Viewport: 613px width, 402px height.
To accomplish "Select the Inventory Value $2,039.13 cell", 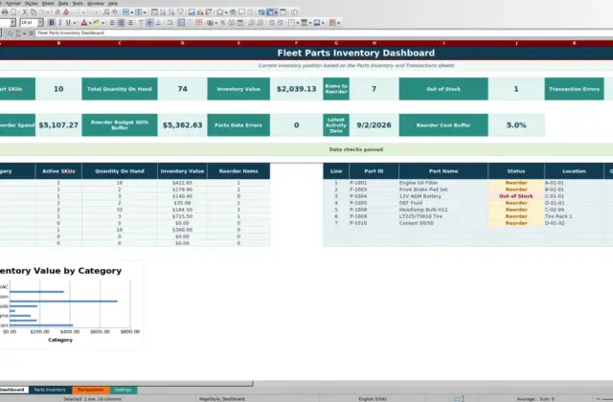I will click(296, 89).
